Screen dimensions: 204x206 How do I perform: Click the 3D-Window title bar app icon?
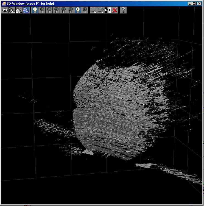4,4
